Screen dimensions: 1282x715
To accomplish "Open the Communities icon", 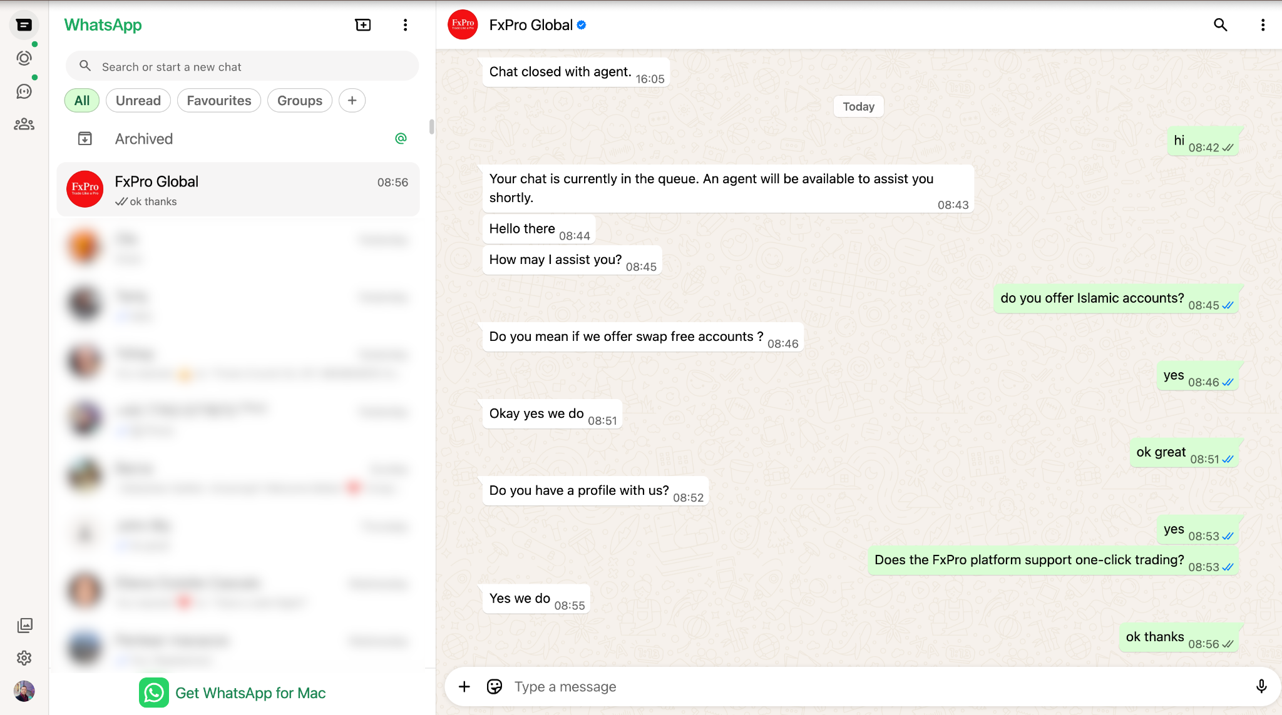I will tap(24, 124).
